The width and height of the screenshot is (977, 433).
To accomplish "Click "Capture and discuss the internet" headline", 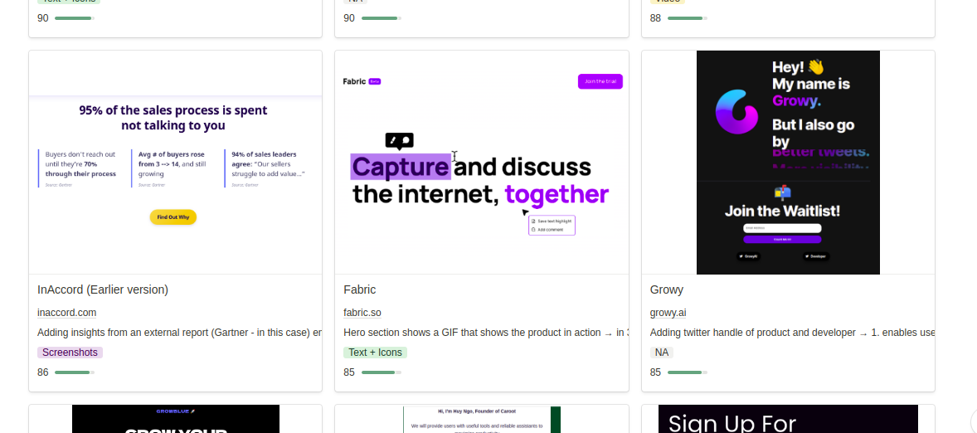I will 479,180.
